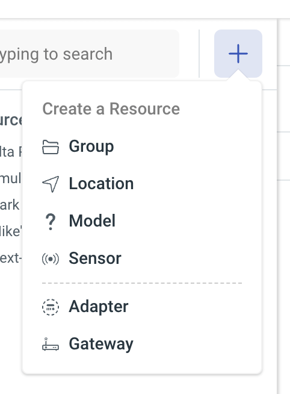Click the router icon beside Gateway
The image size is (290, 394).
point(51,344)
